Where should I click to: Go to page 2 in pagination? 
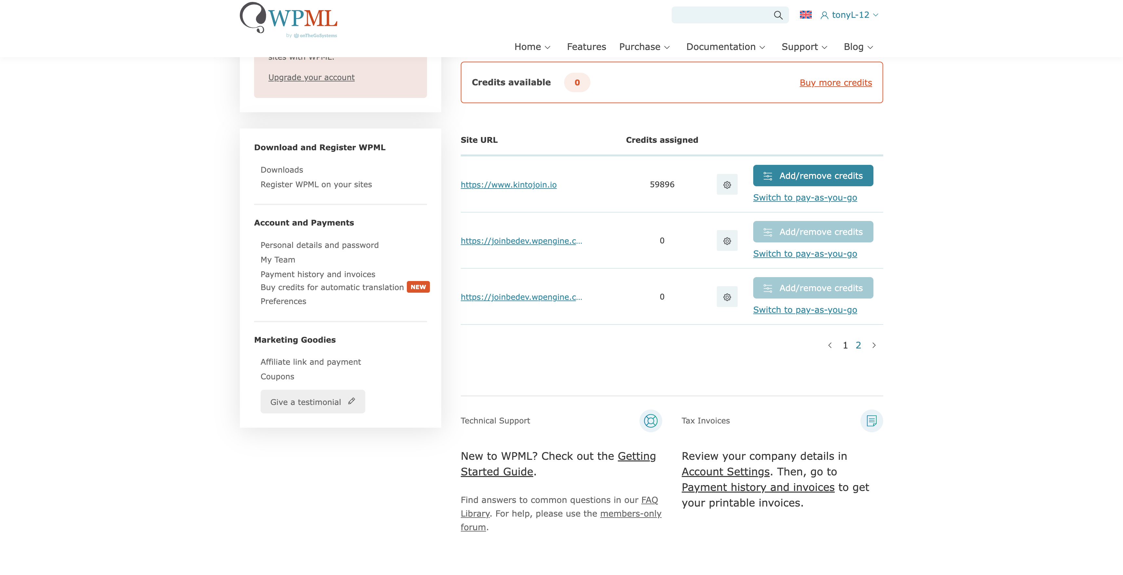[x=858, y=346]
